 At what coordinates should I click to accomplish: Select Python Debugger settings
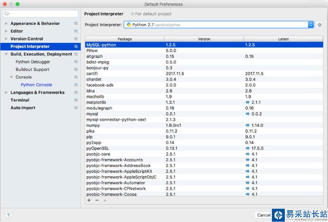pos(33,62)
